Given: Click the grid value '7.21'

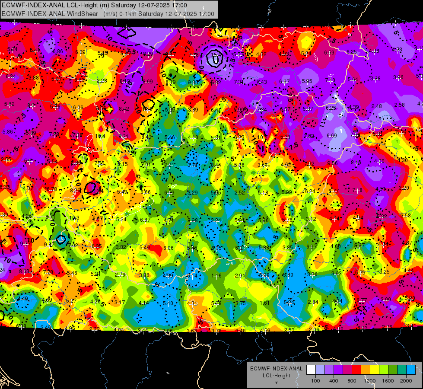Looking at the screenshot, I should coord(169,165).
